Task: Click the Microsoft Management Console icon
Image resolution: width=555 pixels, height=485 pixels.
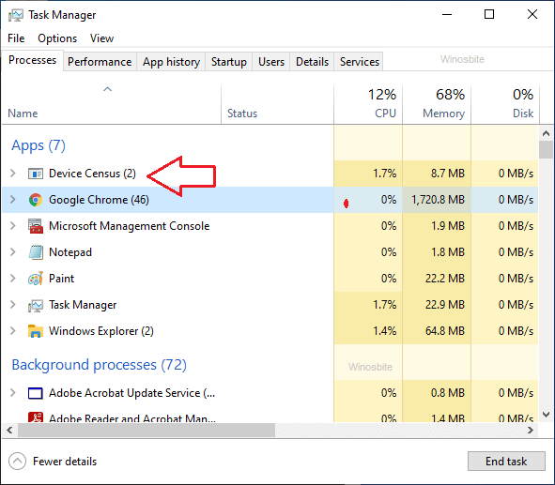Action: pos(36,226)
